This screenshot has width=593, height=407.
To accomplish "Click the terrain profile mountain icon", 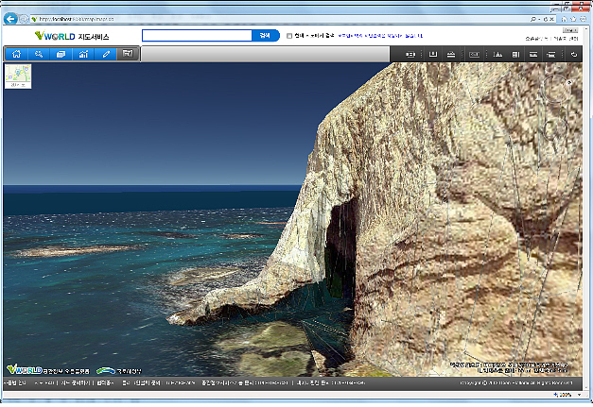I will (x=497, y=55).
